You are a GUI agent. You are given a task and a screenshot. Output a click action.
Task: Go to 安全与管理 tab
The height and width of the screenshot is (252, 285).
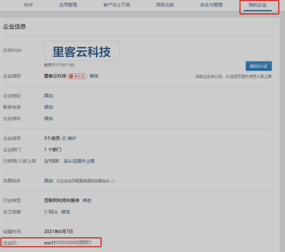pyautogui.click(x=211, y=5)
